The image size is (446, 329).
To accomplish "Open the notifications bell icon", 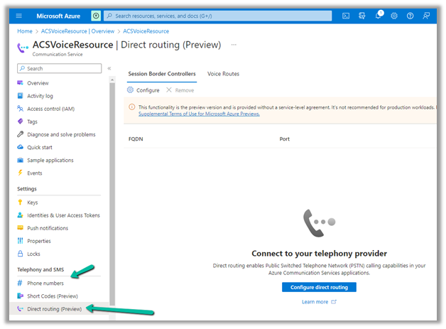I will pyautogui.click(x=379, y=16).
